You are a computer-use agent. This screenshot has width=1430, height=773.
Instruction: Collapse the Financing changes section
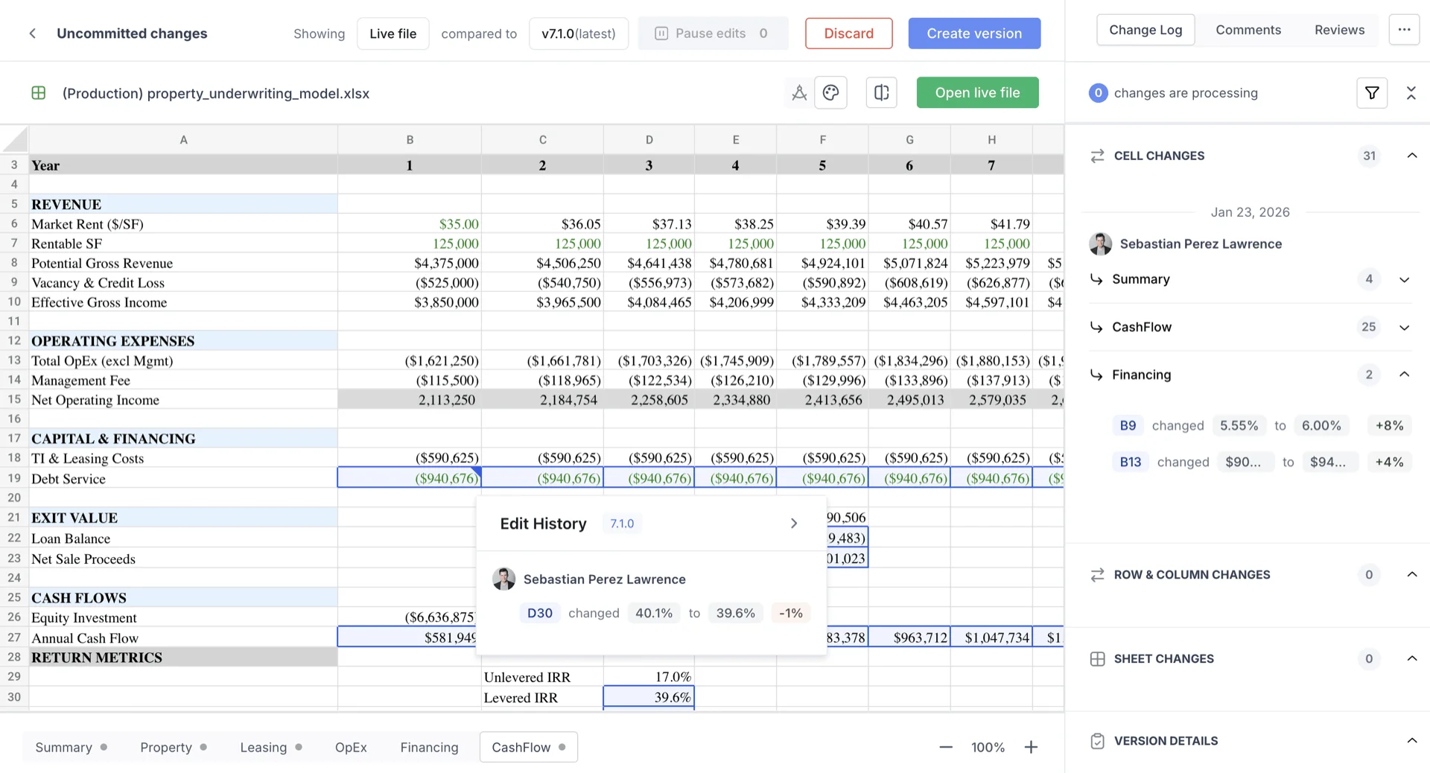click(1405, 375)
